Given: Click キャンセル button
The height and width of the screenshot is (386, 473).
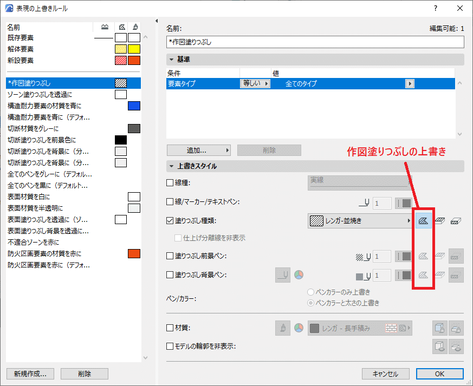Looking at the screenshot, I should point(386,374).
